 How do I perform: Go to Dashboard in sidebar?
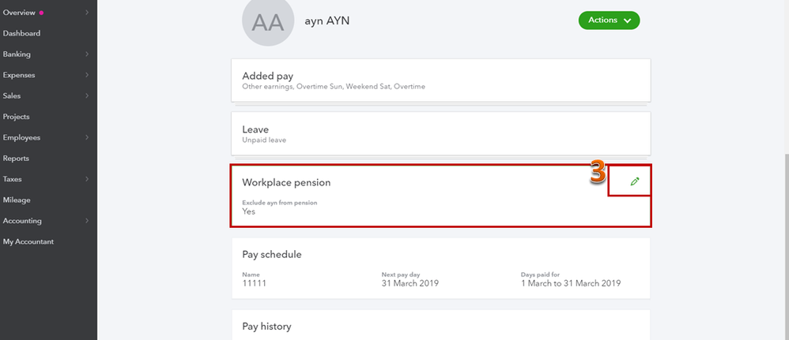click(x=21, y=33)
